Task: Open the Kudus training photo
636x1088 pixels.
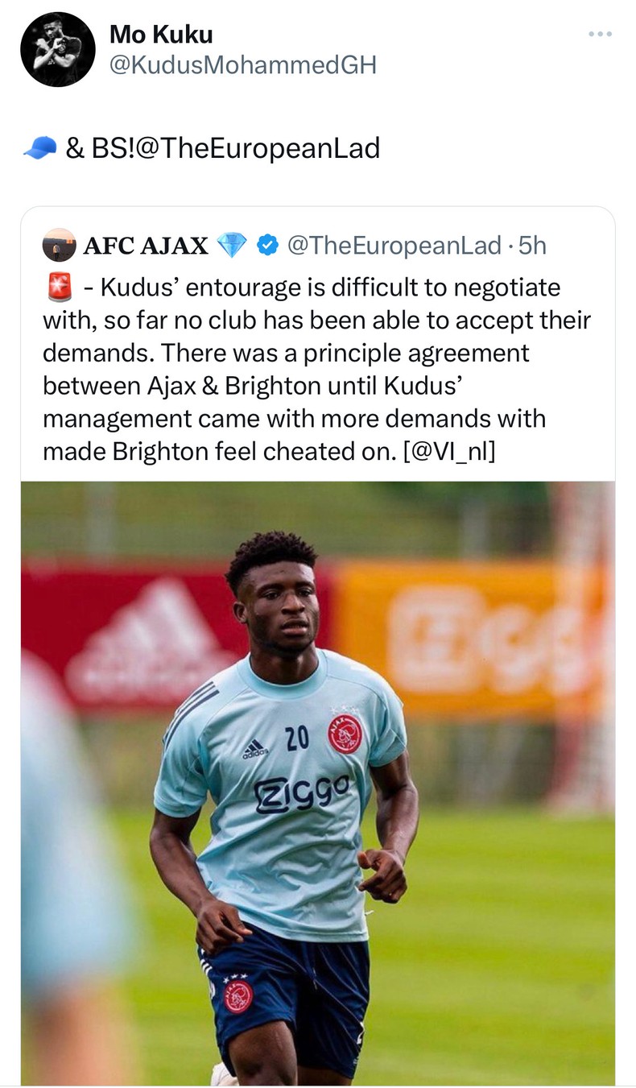Action: [x=318, y=784]
